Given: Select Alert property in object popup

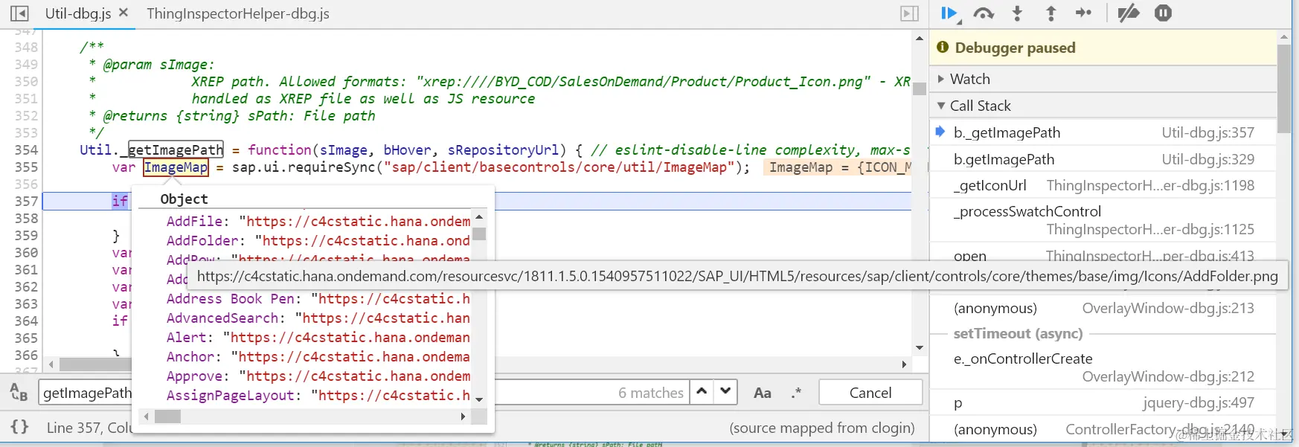Looking at the screenshot, I should pos(318,337).
